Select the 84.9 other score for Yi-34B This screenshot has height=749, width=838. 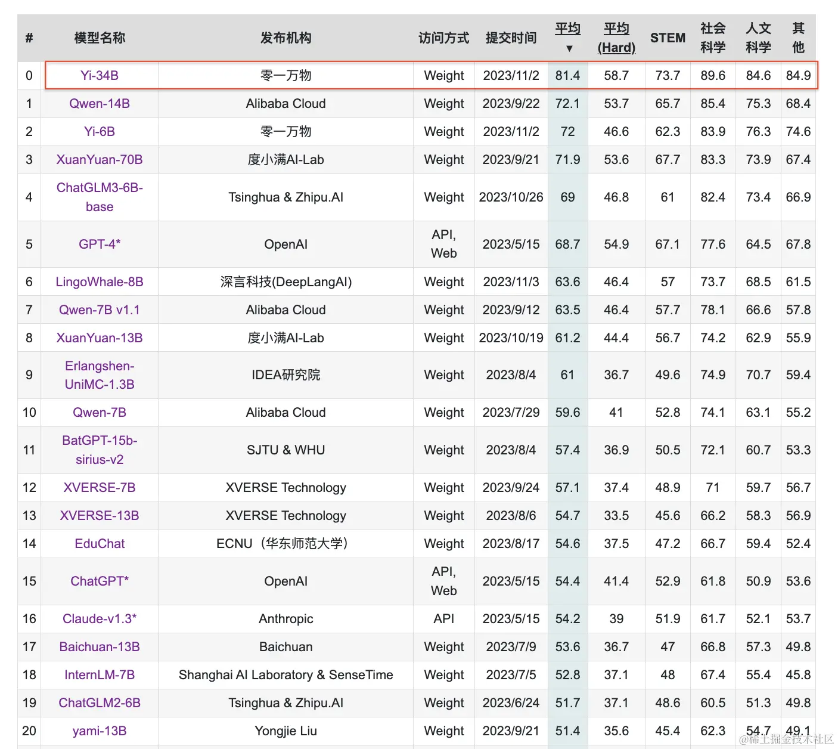pos(798,76)
